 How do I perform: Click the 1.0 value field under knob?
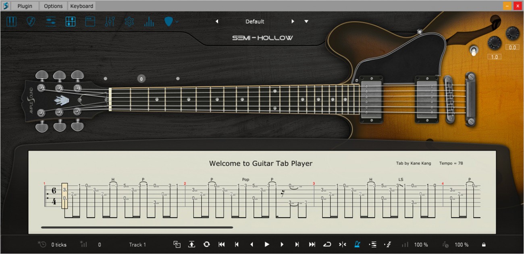click(494, 57)
